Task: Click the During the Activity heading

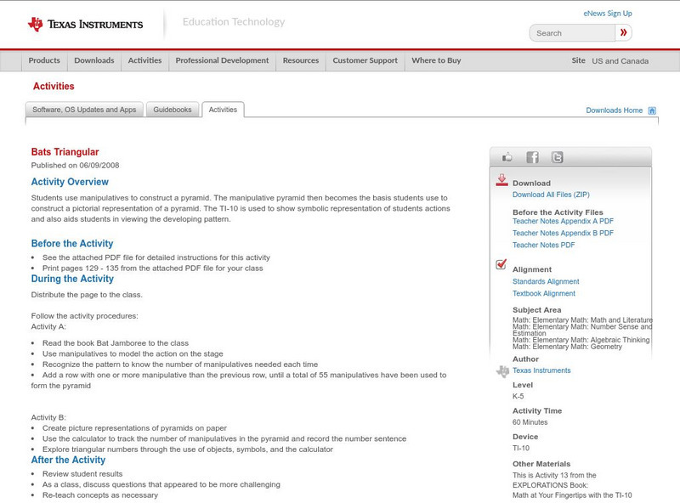Action: click(72, 279)
